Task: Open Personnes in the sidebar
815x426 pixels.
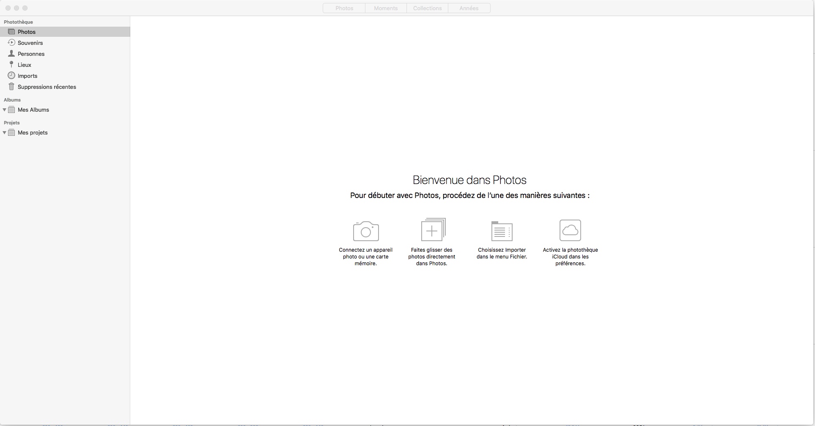Action: pos(65,54)
